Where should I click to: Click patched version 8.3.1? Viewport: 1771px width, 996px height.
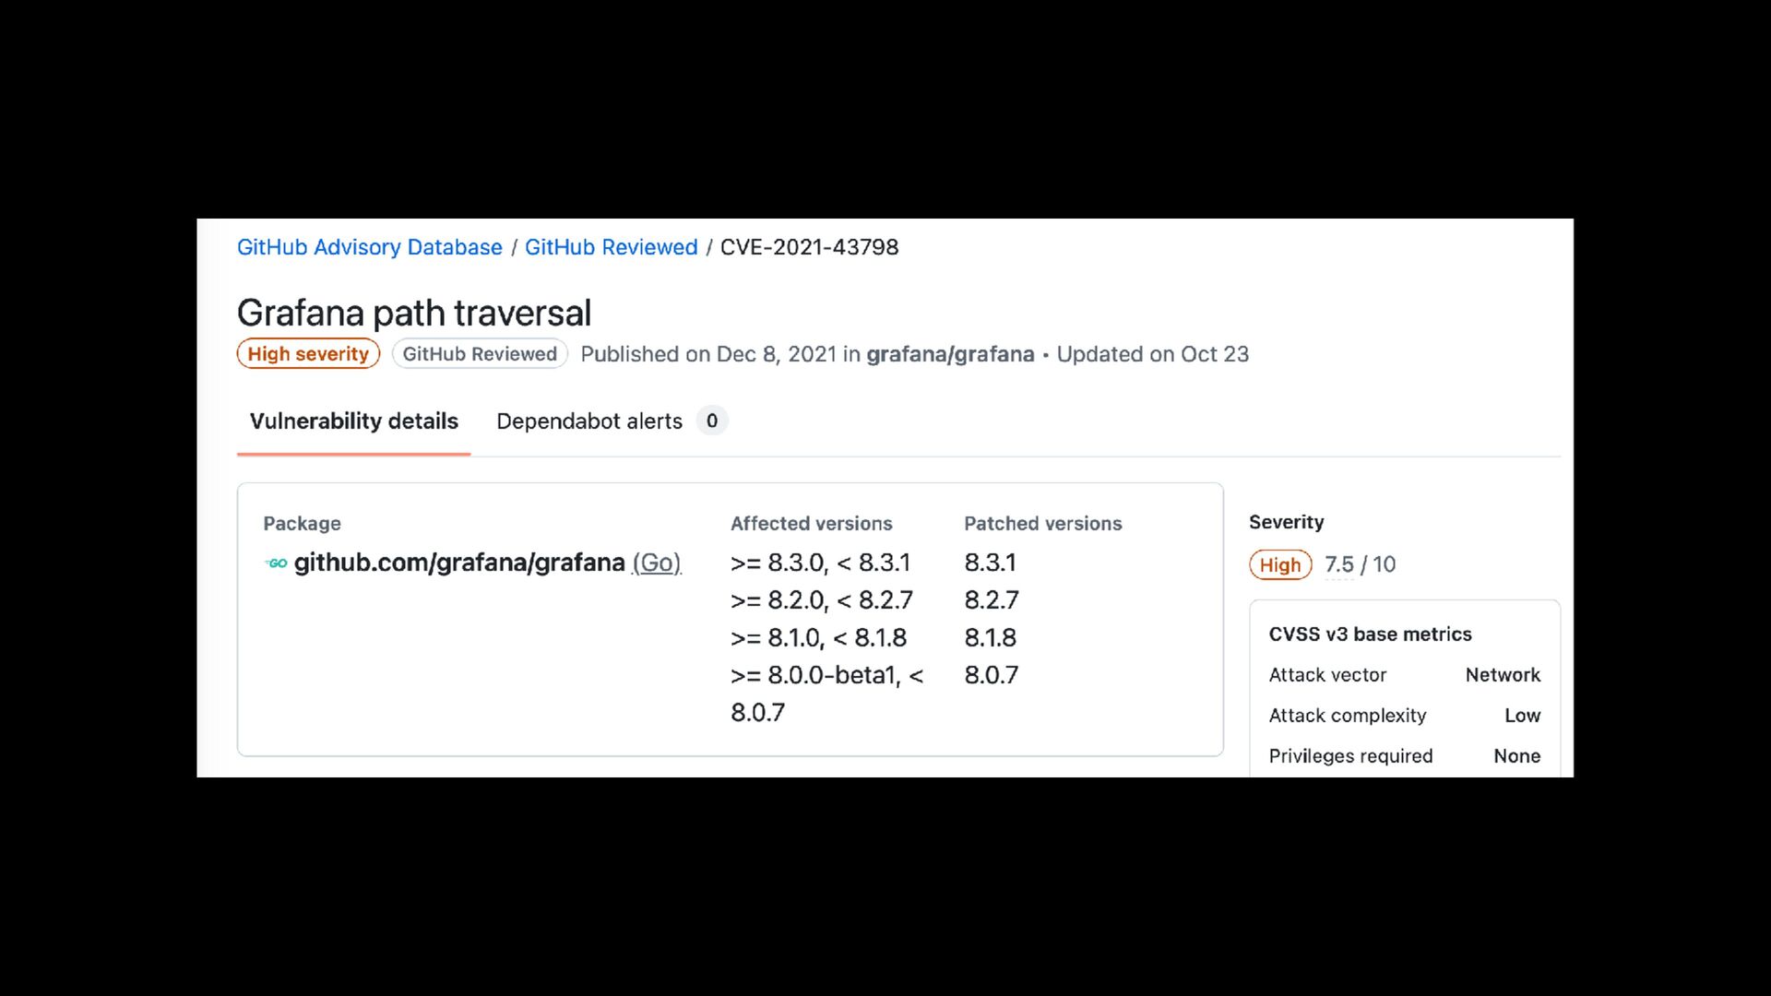(x=990, y=563)
